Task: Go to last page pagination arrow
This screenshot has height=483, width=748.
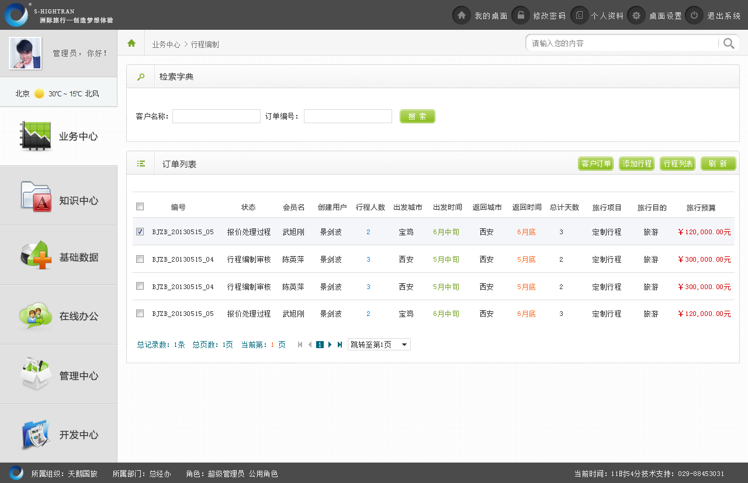Action: [340, 345]
